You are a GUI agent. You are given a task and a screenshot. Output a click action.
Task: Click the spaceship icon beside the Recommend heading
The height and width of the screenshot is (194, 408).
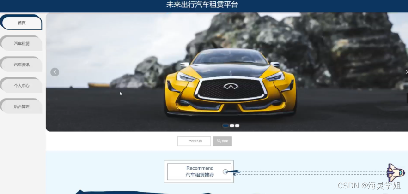(x=395, y=172)
